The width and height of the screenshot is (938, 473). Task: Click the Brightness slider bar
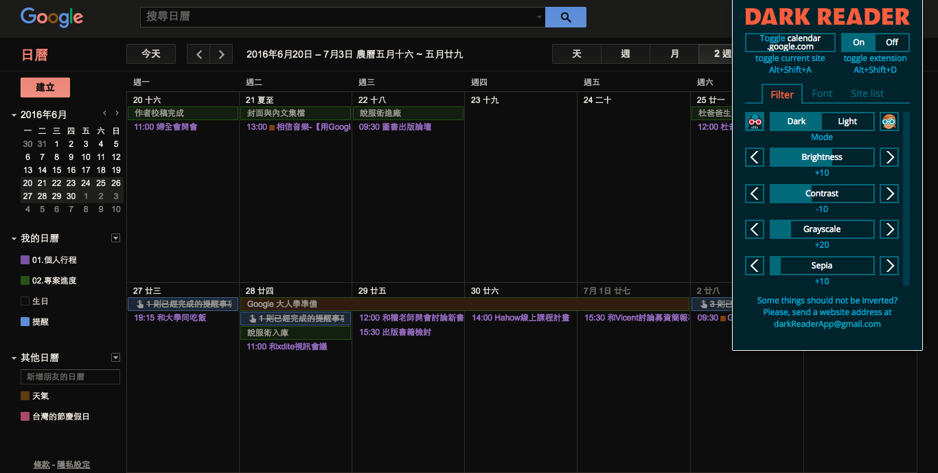822,157
